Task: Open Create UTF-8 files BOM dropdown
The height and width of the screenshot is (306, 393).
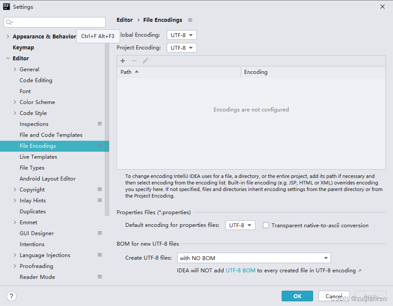Action: (254, 258)
